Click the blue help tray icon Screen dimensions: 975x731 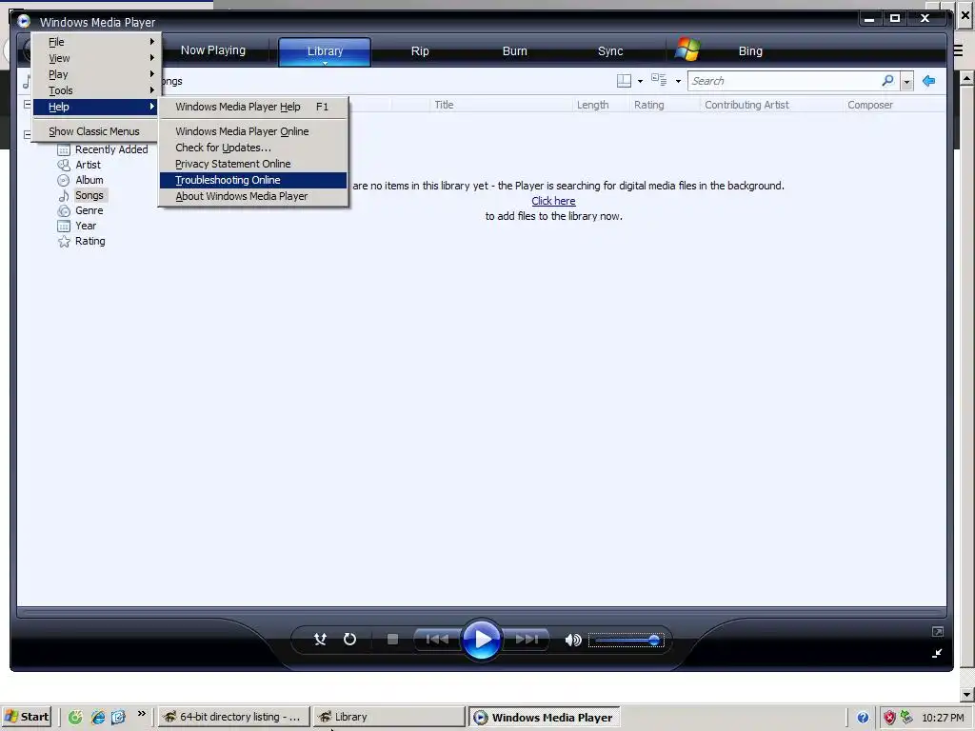tap(863, 718)
